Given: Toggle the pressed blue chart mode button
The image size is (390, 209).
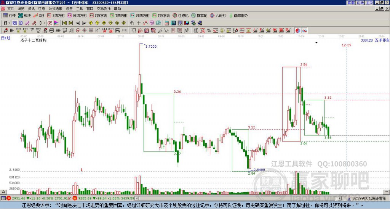Looking at the screenshot, I should click(x=15, y=23).
